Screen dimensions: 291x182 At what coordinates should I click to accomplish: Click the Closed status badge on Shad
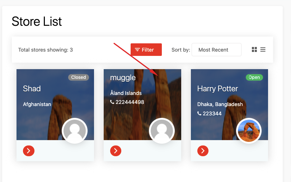click(x=79, y=77)
